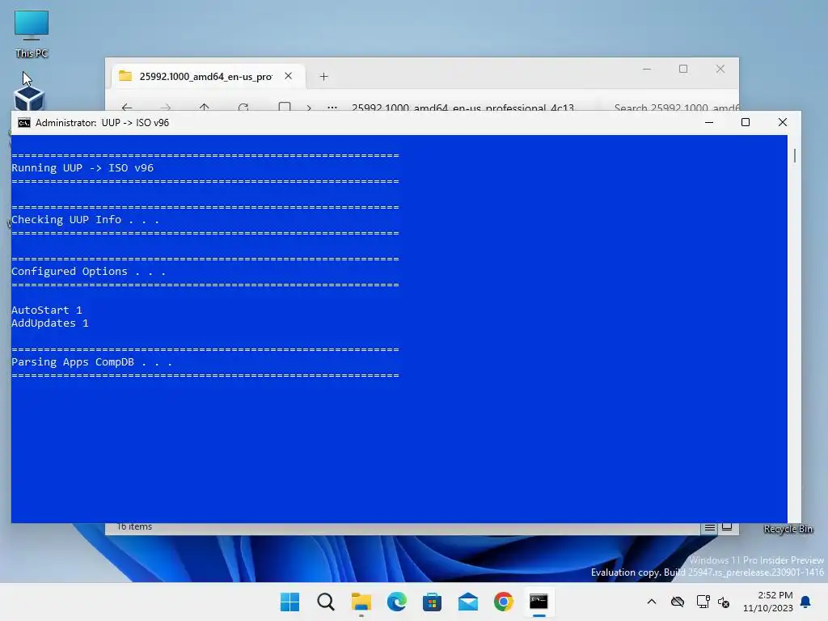This screenshot has height=621, width=828.
Task: Open the VirtualBox cube desktop icon
Action: 29,98
